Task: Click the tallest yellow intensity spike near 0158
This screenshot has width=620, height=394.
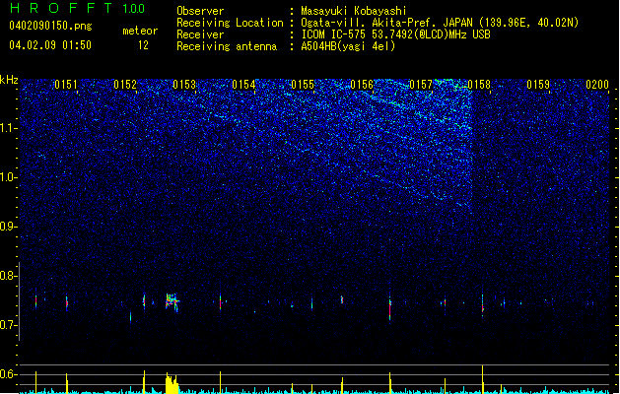Action: [482, 379]
